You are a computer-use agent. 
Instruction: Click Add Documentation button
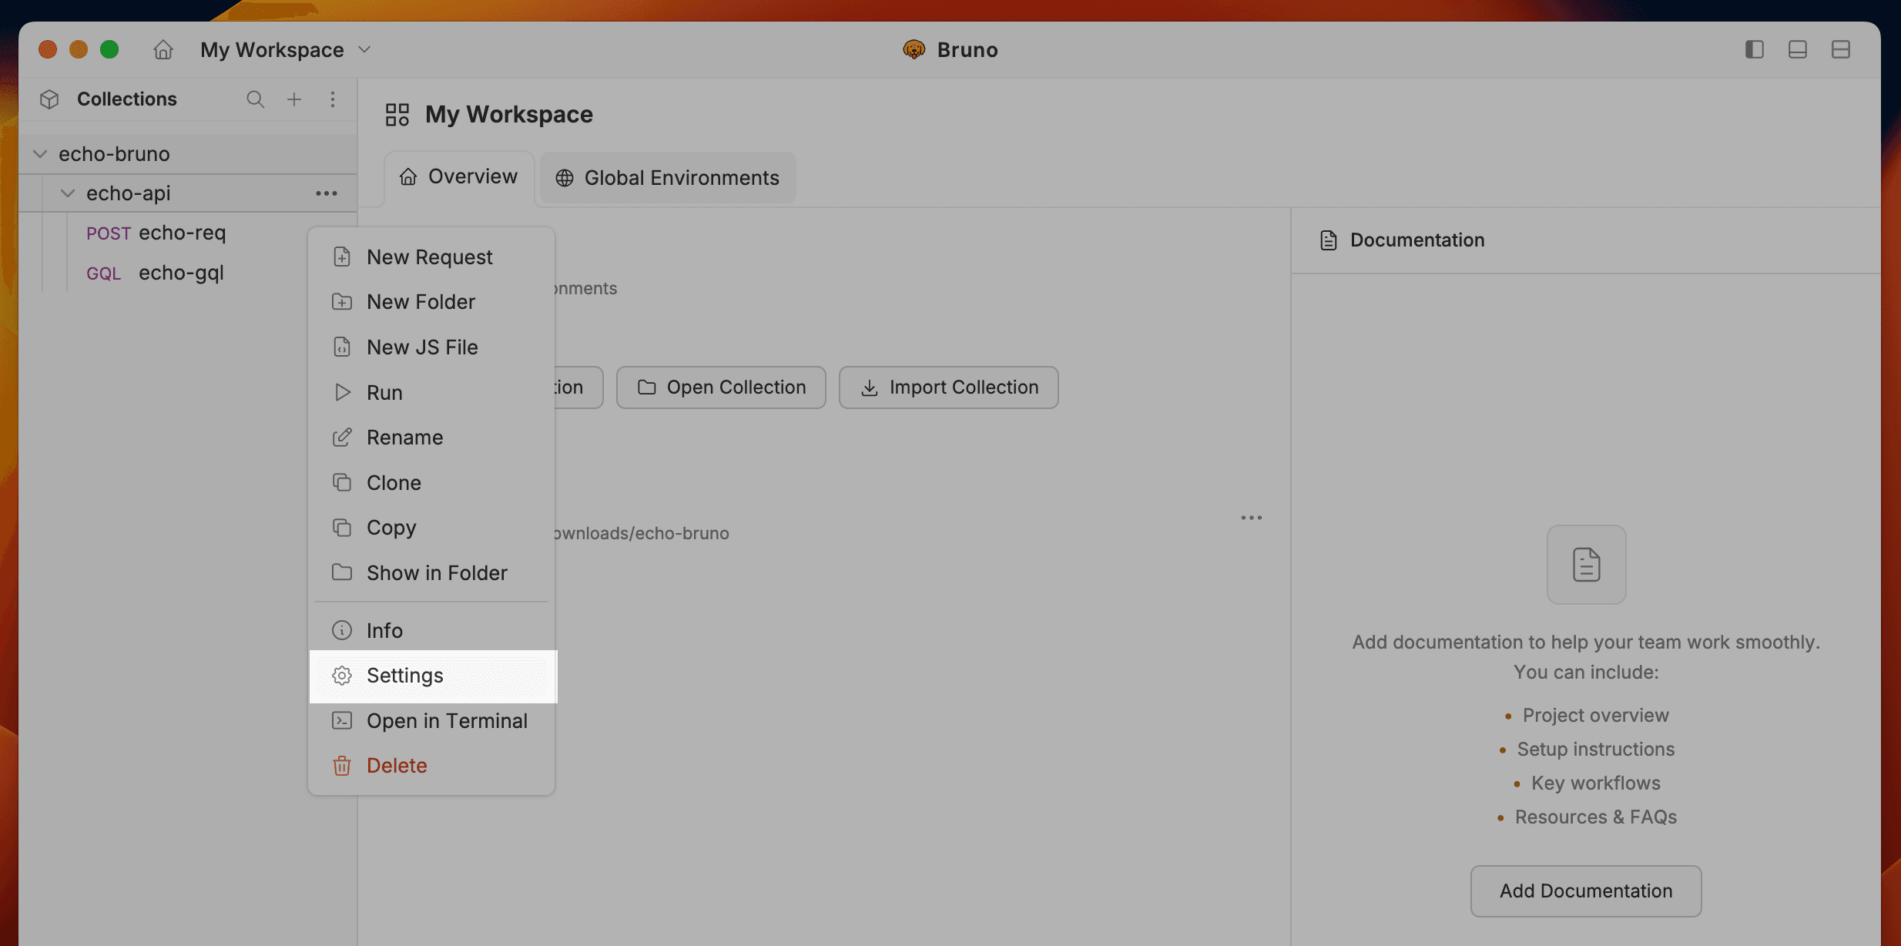[1585, 891]
